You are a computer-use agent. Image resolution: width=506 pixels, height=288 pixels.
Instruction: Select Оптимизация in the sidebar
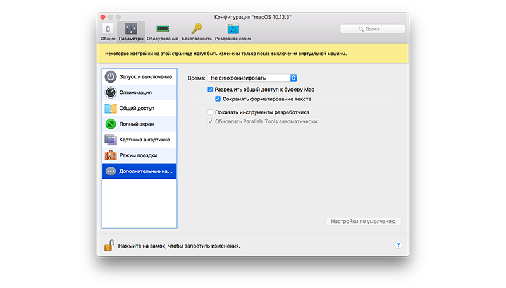[x=139, y=92]
